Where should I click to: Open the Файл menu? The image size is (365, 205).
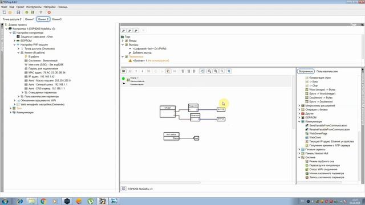(4, 7)
